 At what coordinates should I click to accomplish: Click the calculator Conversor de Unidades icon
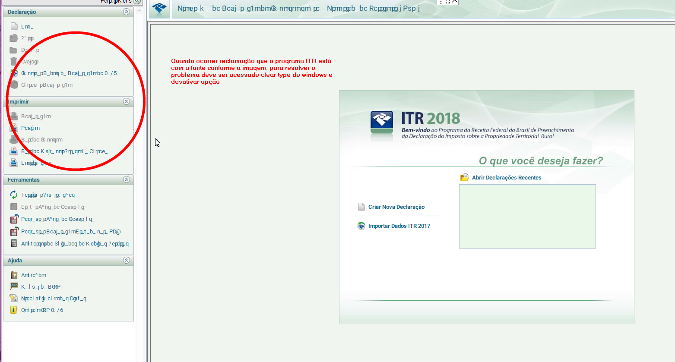[x=14, y=243]
